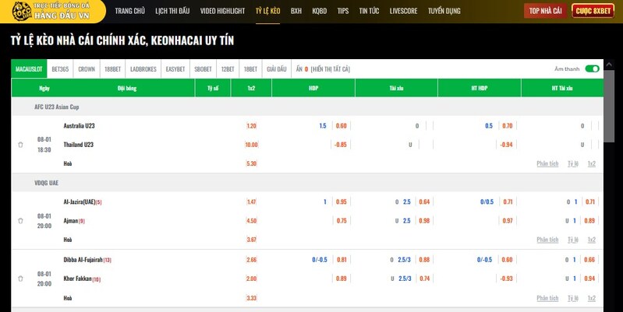Select the LADBROKES odds tab
The height and width of the screenshot is (312, 623).
tap(143, 68)
